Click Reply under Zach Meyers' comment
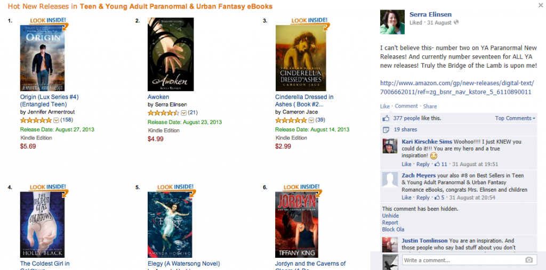The image size is (546, 270). tap(423, 198)
